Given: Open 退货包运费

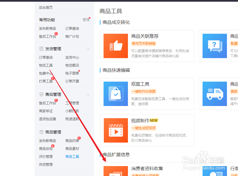Looking at the screenshot, I should point(47,119).
